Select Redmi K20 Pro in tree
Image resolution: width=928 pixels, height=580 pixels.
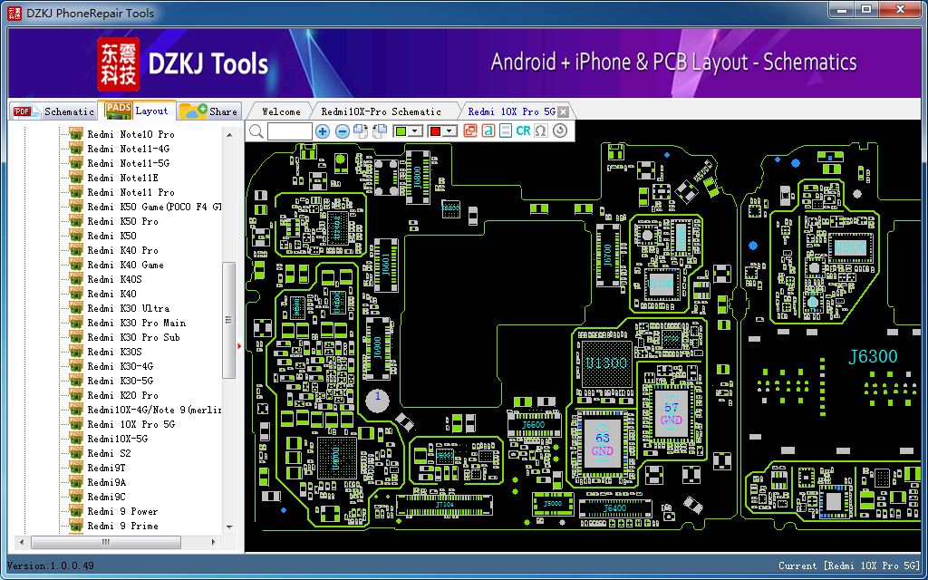click(123, 395)
